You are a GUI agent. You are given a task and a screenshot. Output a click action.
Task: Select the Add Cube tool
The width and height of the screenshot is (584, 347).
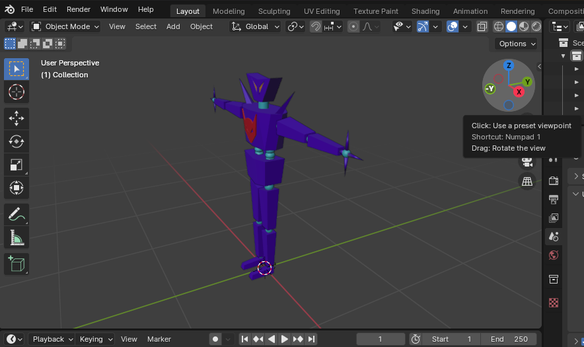click(17, 264)
